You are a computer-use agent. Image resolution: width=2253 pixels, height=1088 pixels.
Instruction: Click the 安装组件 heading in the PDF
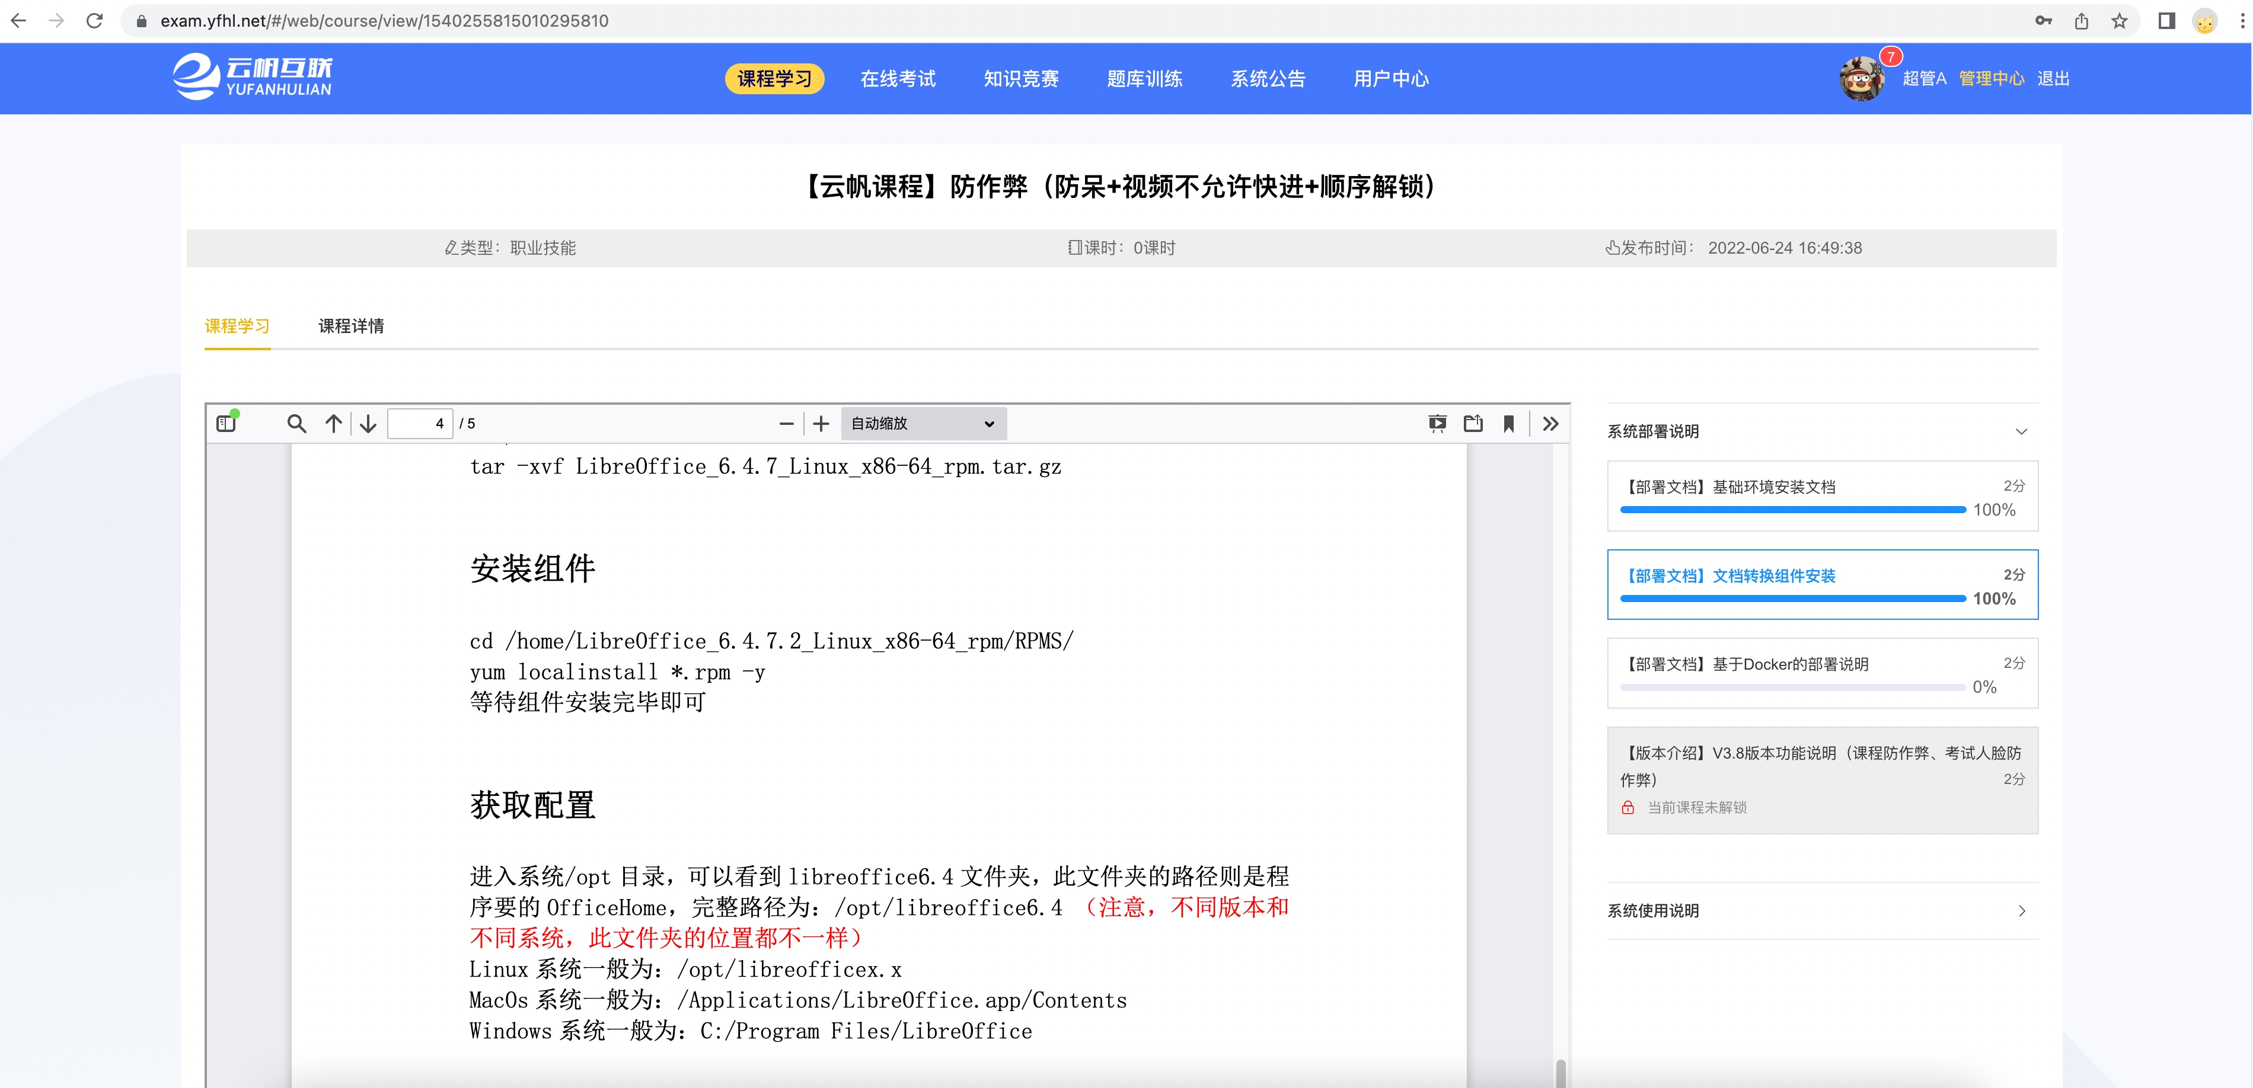click(532, 569)
